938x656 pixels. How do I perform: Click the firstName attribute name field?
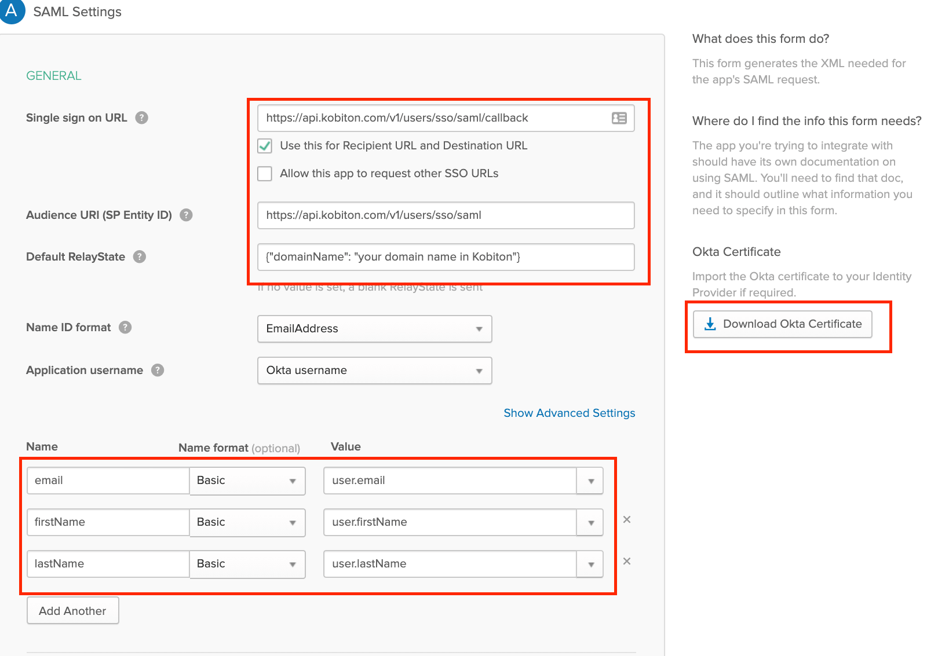click(108, 522)
